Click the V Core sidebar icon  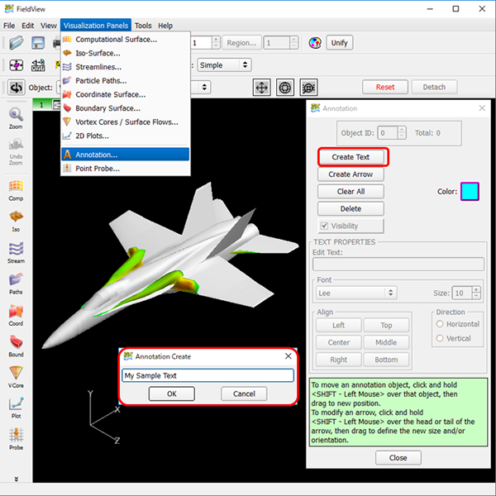point(16,376)
